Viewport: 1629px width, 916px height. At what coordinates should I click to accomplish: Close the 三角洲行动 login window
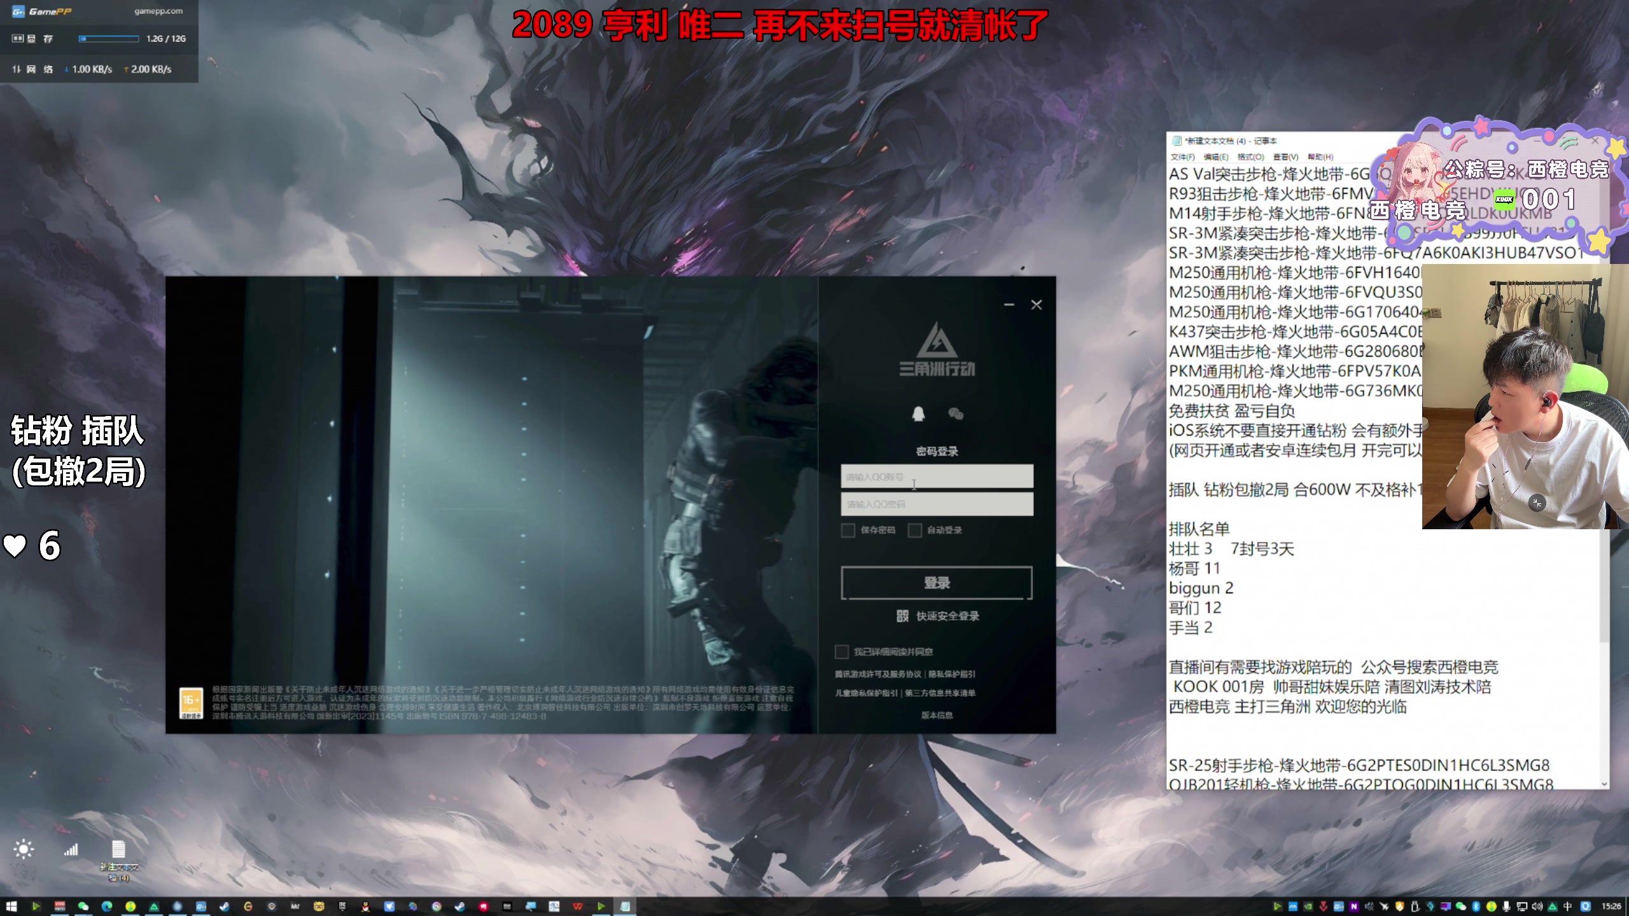(1037, 305)
